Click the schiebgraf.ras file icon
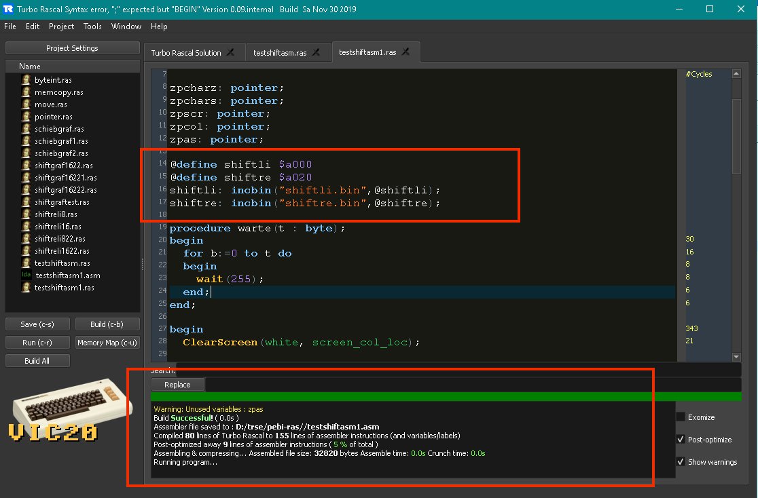The width and height of the screenshot is (758, 498). tap(26, 128)
